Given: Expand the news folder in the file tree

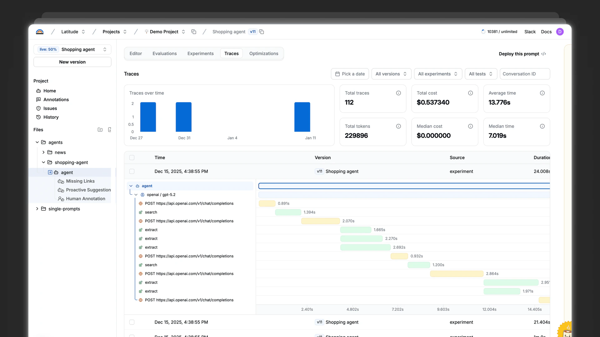Looking at the screenshot, I should 44,152.
